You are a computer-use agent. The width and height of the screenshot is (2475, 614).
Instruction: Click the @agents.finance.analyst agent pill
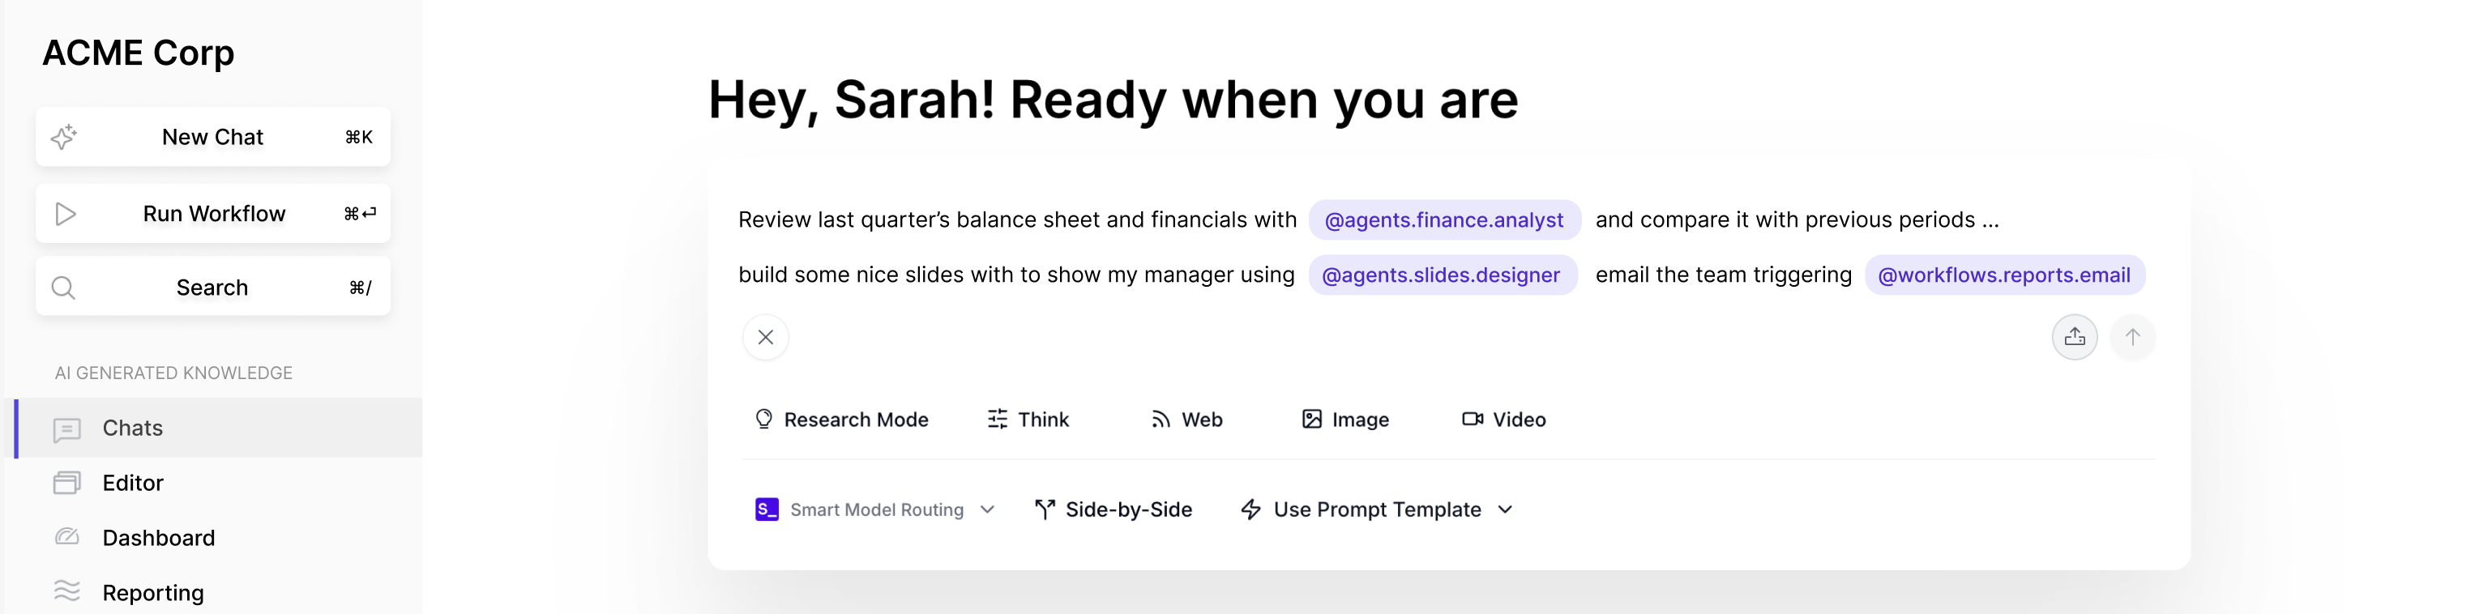1444,220
